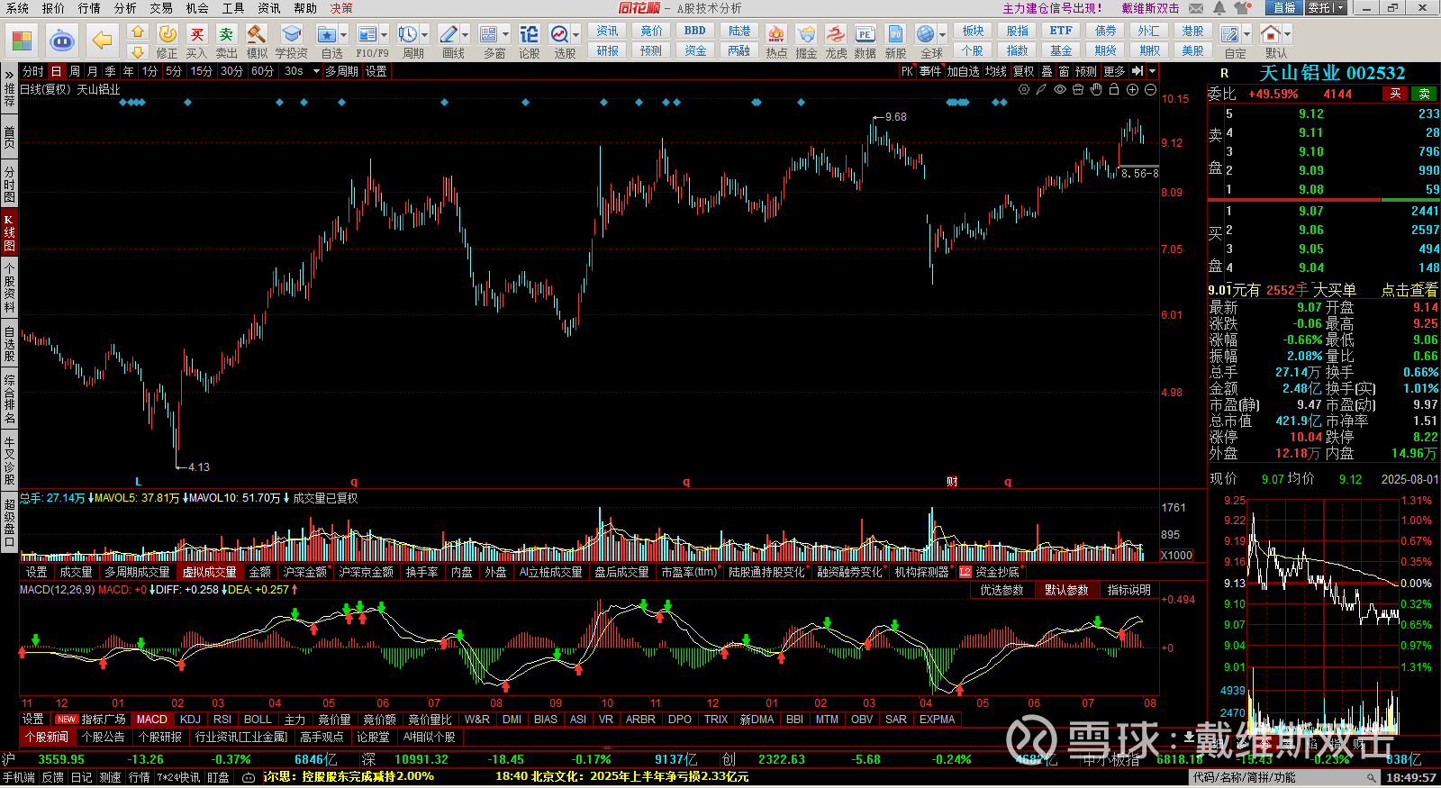Select the chart brush annotation icon
Screen dimensions: 1441x788
coord(1041,89)
